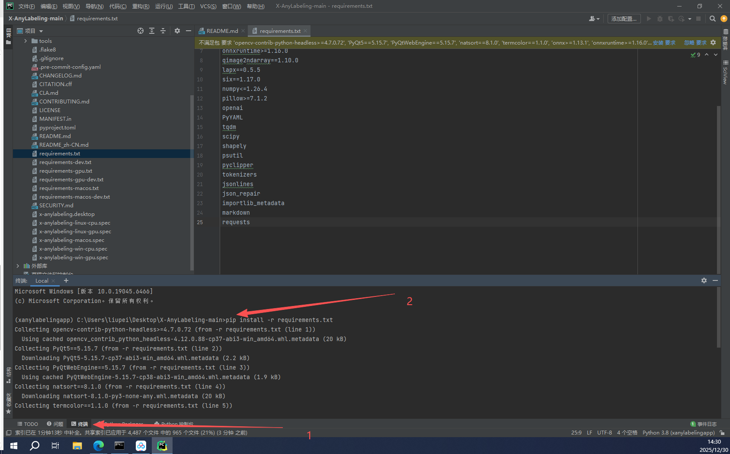Image resolution: width=730 pixels, height=454 pixels.
Task: Open requirements notification settings gear
Action: coord(713,42)
